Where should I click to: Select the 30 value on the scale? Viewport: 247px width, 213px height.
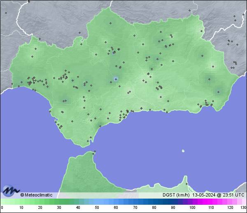[59, 208]
